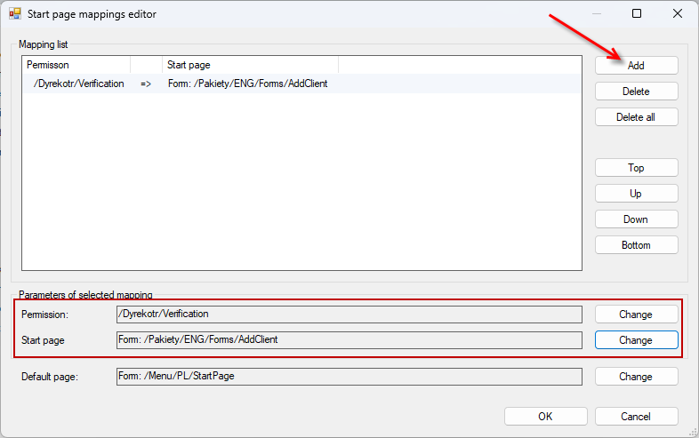Move mapping to Top
The width and height of the screenshot is (699, 438).
pos(636,168)
